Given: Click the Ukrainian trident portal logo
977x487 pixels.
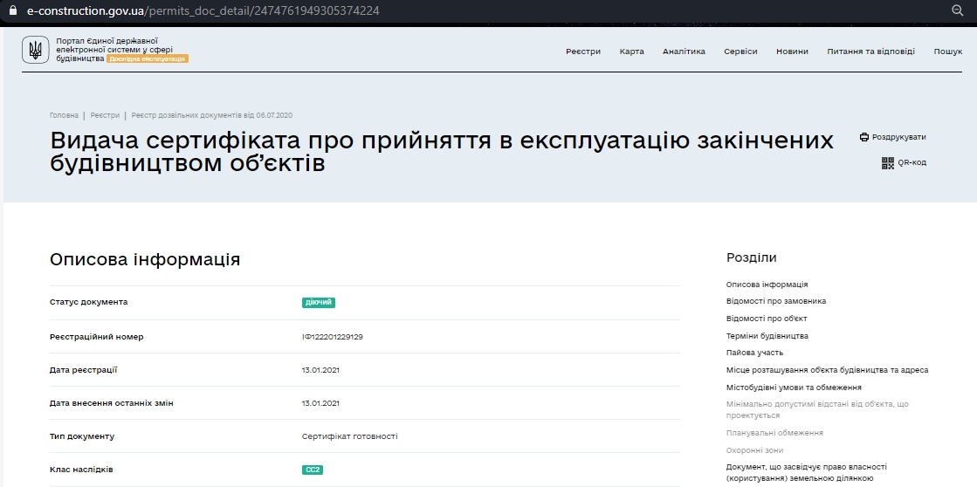Looking at the screenshot, I should pos(36,50).
